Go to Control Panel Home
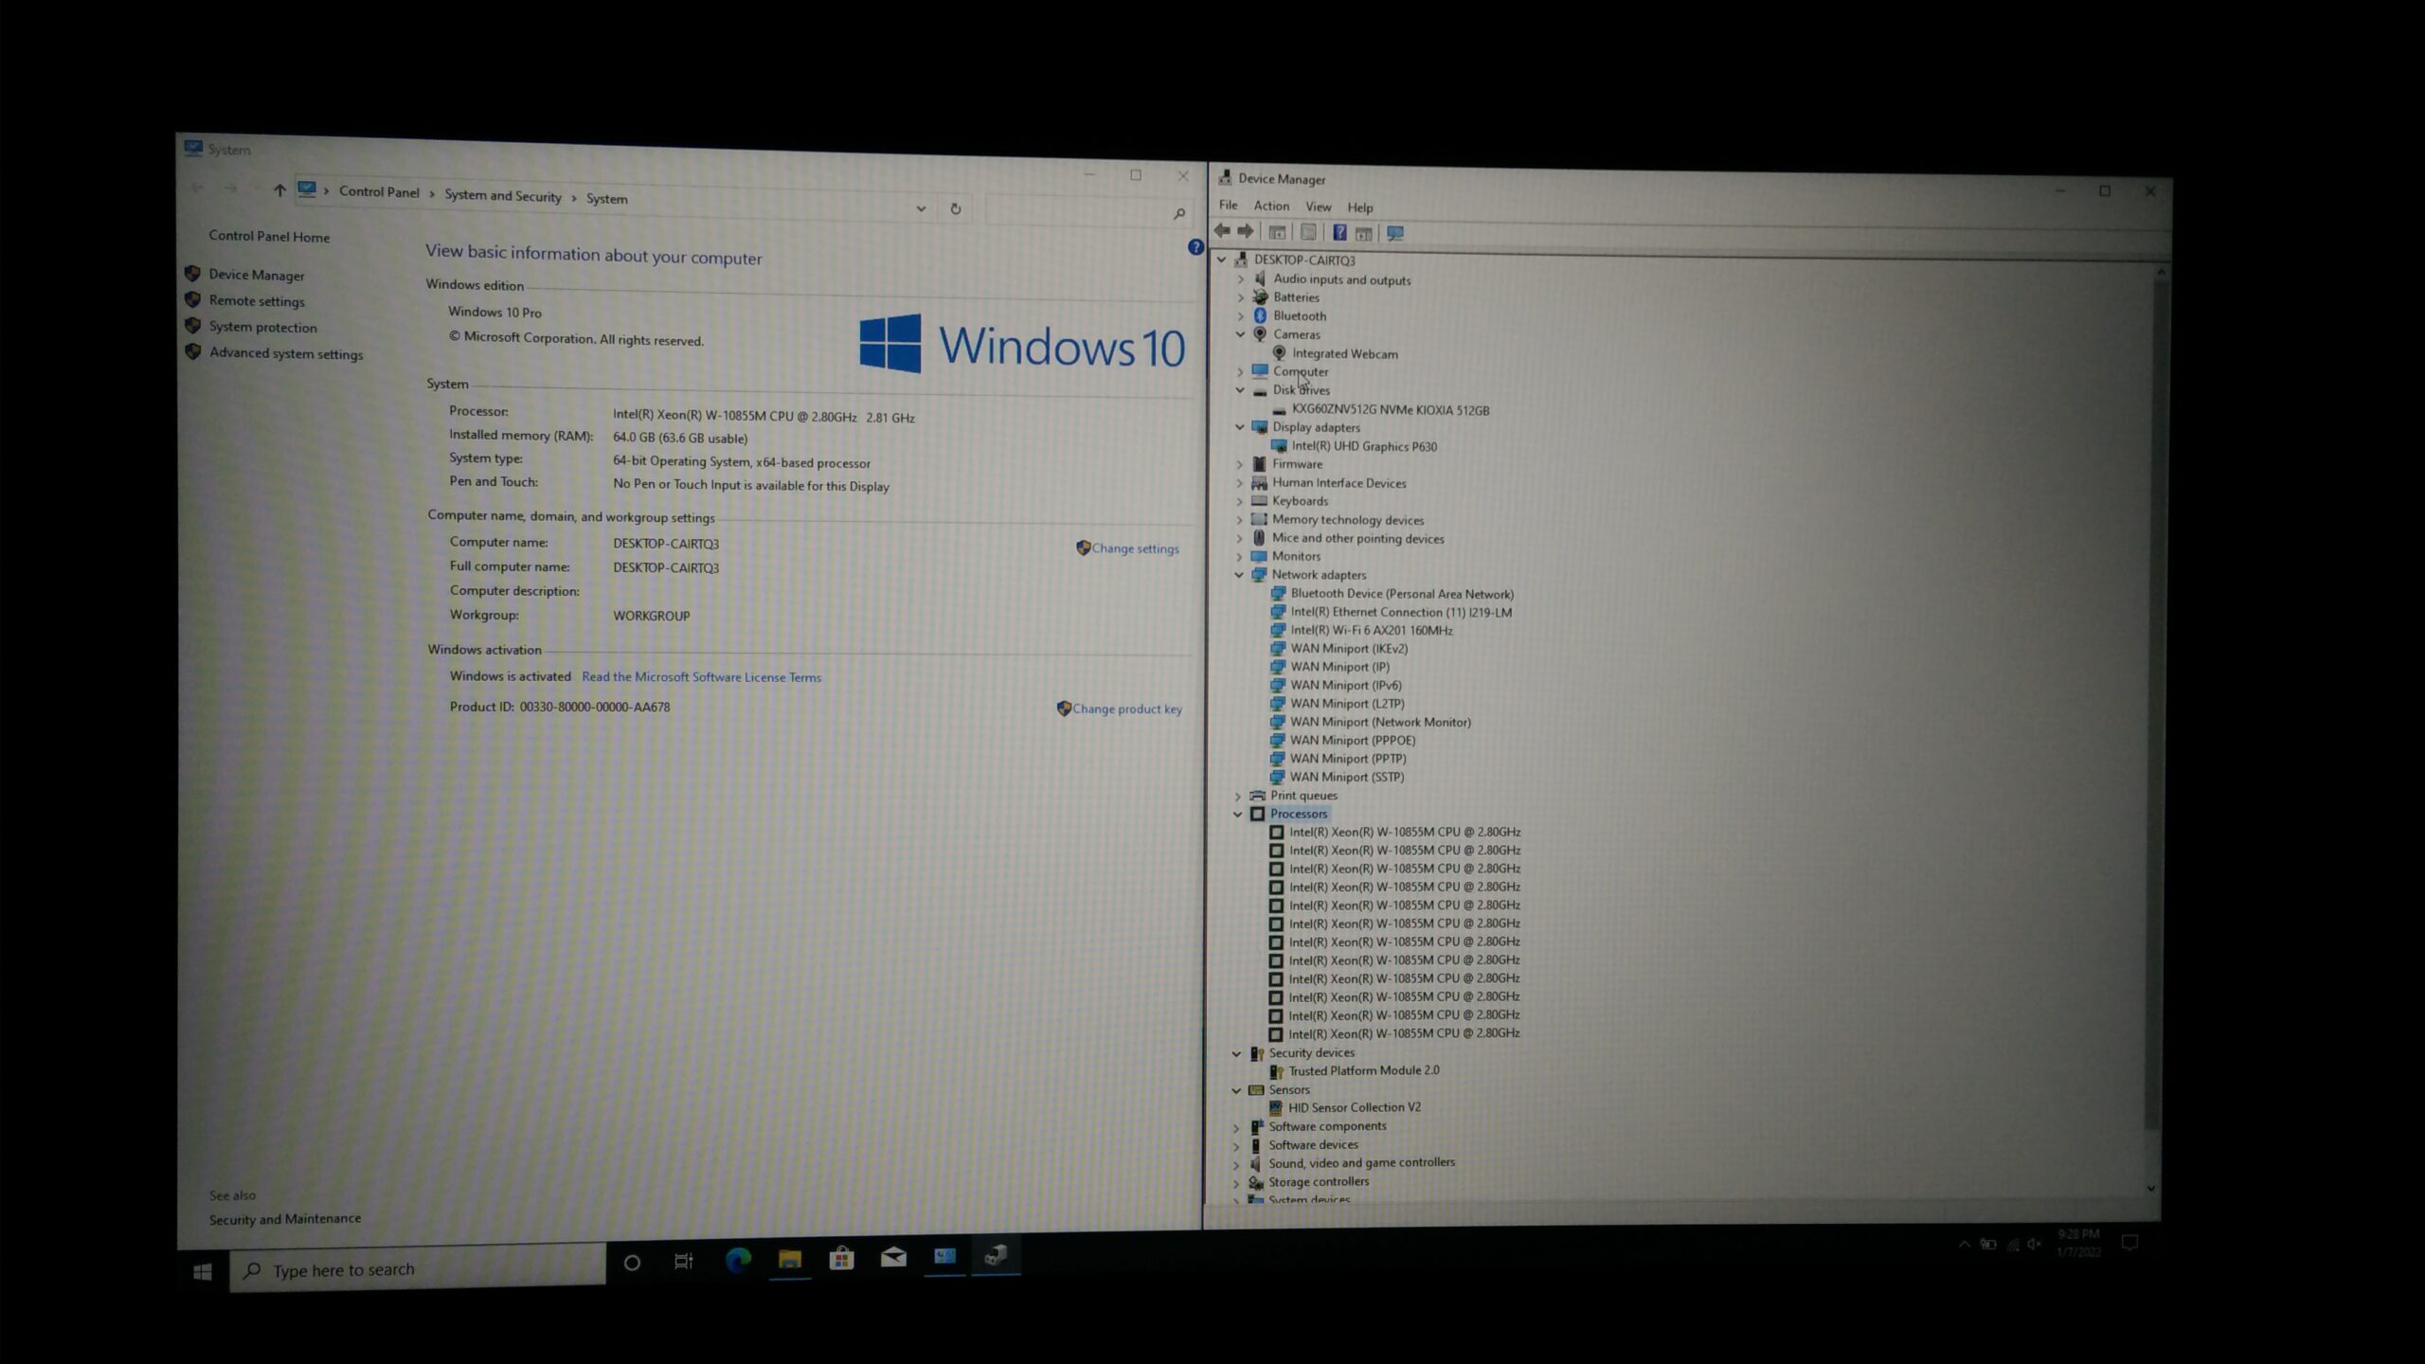This screenshot has height=1364, width=2425. (269, 237)
